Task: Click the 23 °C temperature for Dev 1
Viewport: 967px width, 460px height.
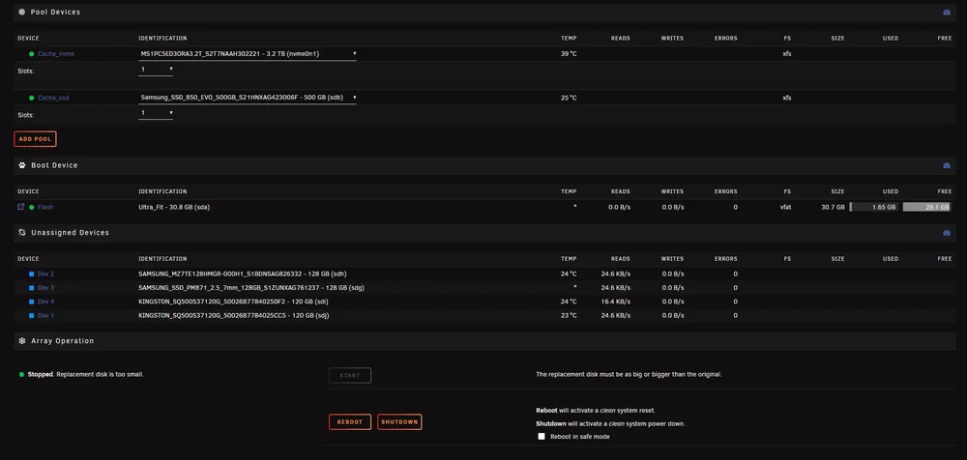Action: click(570, 315)
